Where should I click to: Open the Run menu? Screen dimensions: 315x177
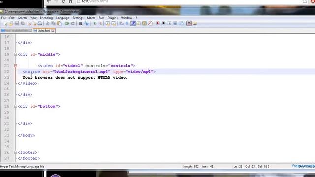click(x=101, y=18)
